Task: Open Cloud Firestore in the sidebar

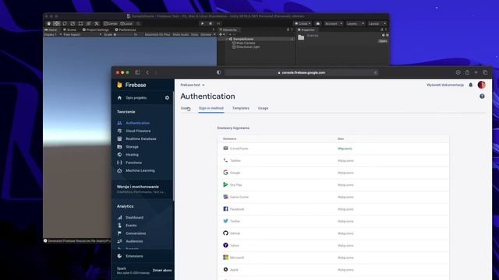Action: (x=138, y=131)
